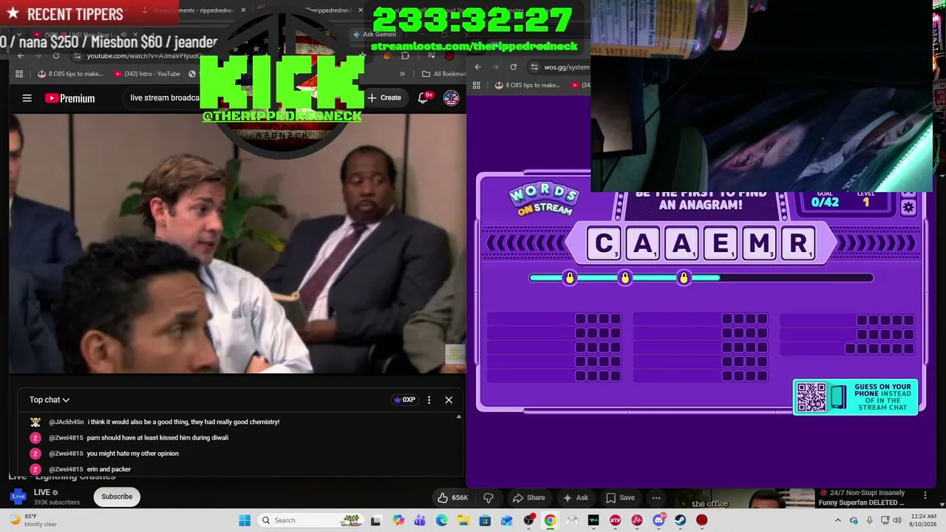Screen dimensions: 946x532
Task: Subscribe to the LIVE channel
Action: pos(117,497)
